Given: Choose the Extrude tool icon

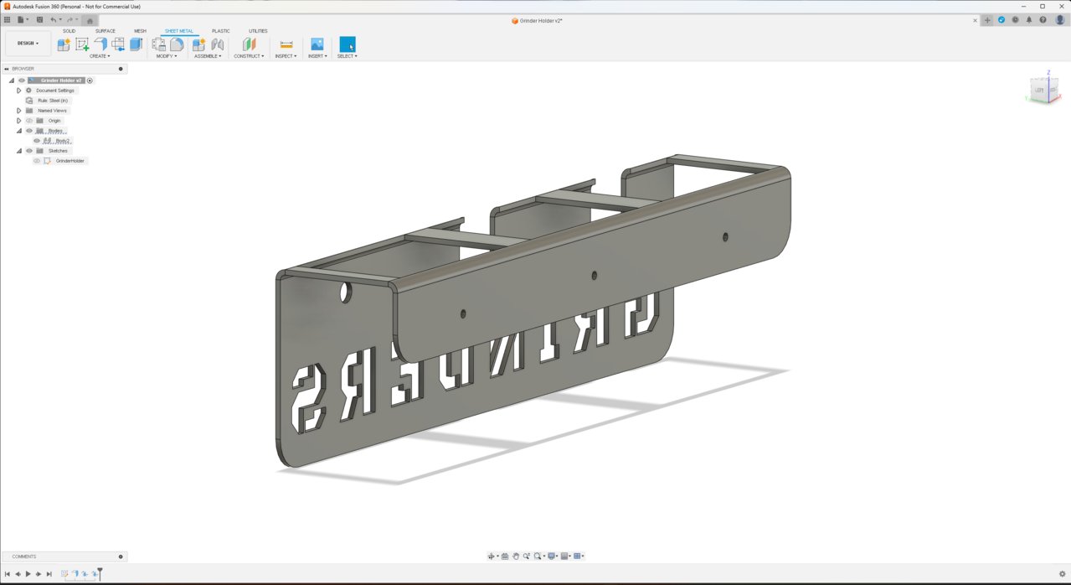Looking at the screenshot, I should [136, 44].
